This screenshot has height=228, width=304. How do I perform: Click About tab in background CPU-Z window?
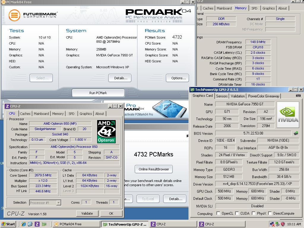[x=283, y=8]
